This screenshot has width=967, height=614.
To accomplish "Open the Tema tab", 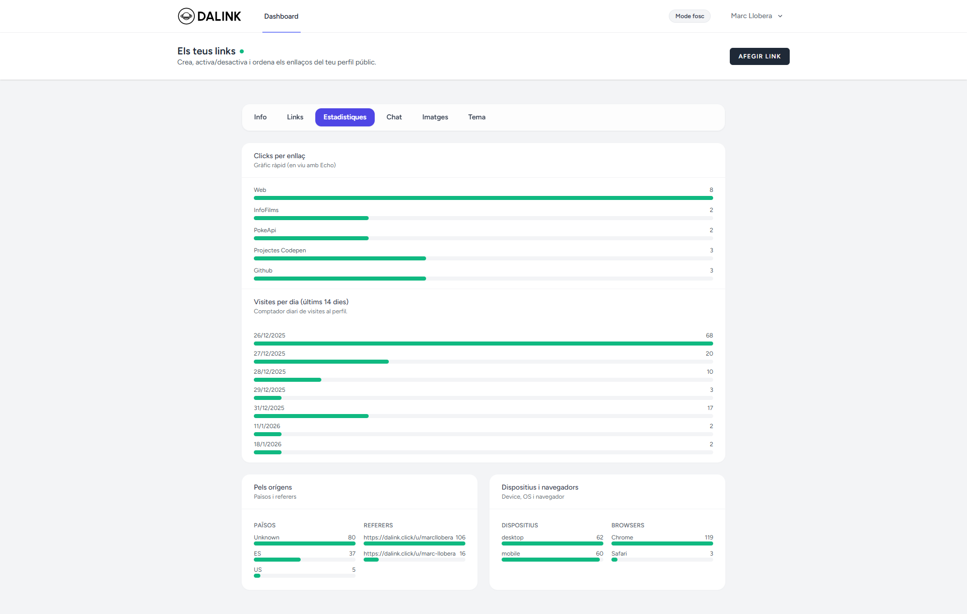I will [476, 117].
